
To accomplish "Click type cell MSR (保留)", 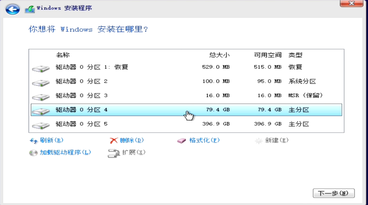I will [x=305, y=96].
